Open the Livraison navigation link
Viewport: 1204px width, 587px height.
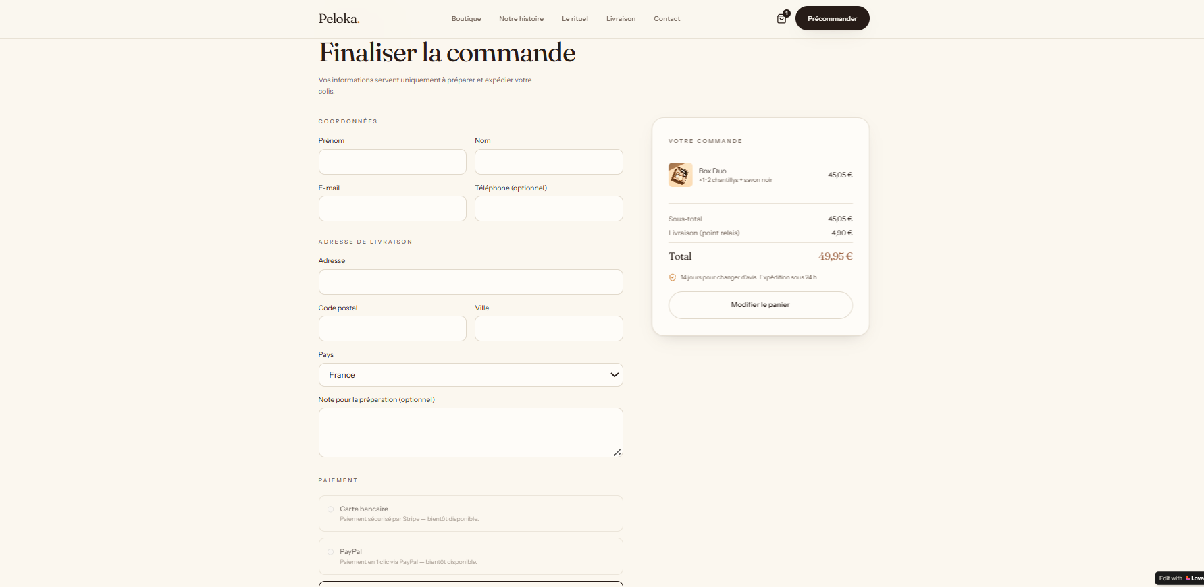pyautogui.click(x=621, y=19)
